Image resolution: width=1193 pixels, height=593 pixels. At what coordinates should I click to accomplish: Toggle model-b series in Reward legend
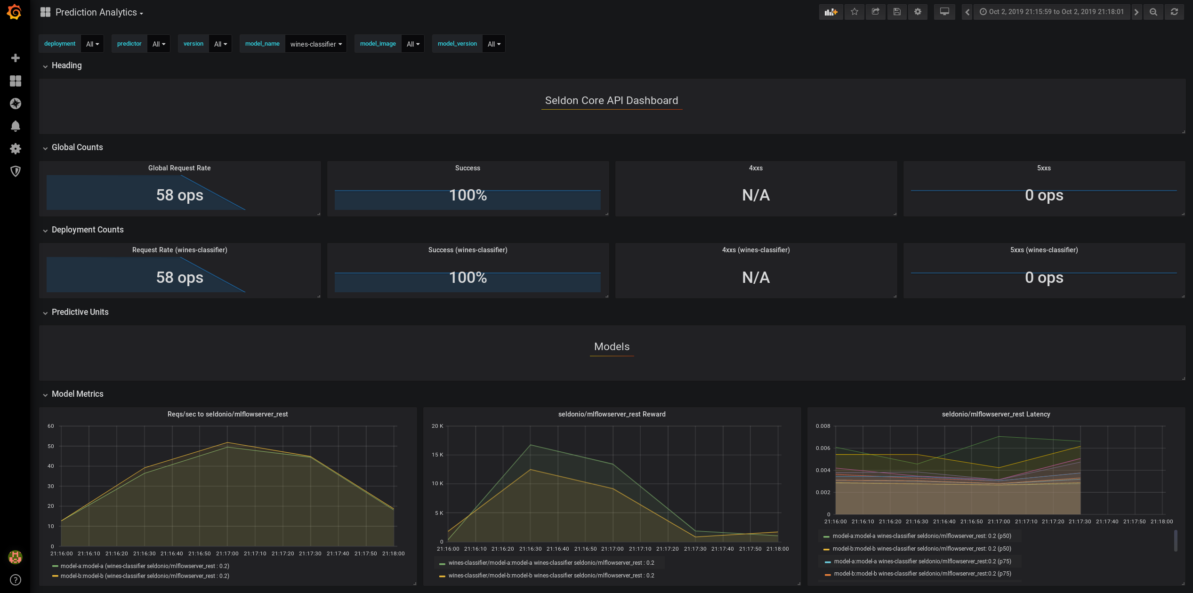[551, 576]
